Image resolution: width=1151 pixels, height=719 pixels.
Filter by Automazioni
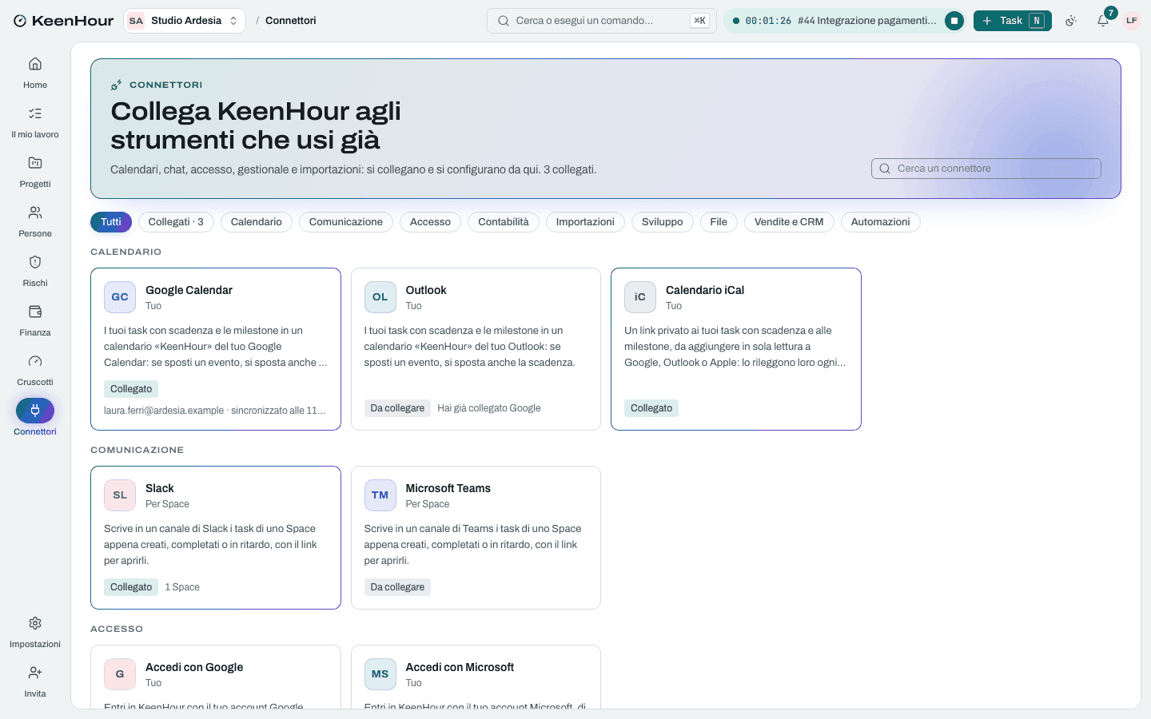tap(881, 222)
